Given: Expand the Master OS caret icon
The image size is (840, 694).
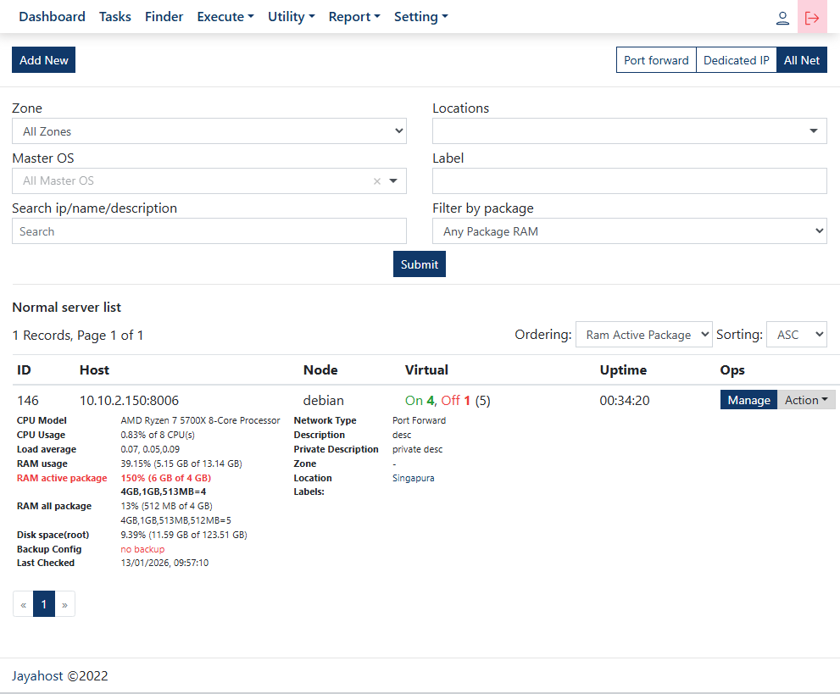Looking at the screenshot, I should click(x=392, y=180).
